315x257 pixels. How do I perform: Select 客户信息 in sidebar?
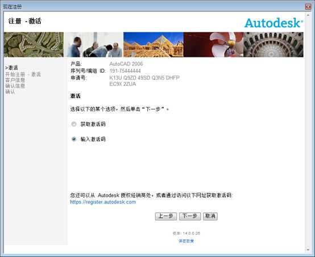click(15, 80)
